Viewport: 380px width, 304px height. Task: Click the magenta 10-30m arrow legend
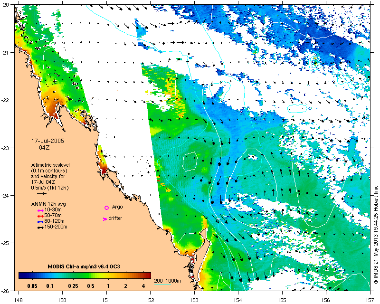(40, 210)
